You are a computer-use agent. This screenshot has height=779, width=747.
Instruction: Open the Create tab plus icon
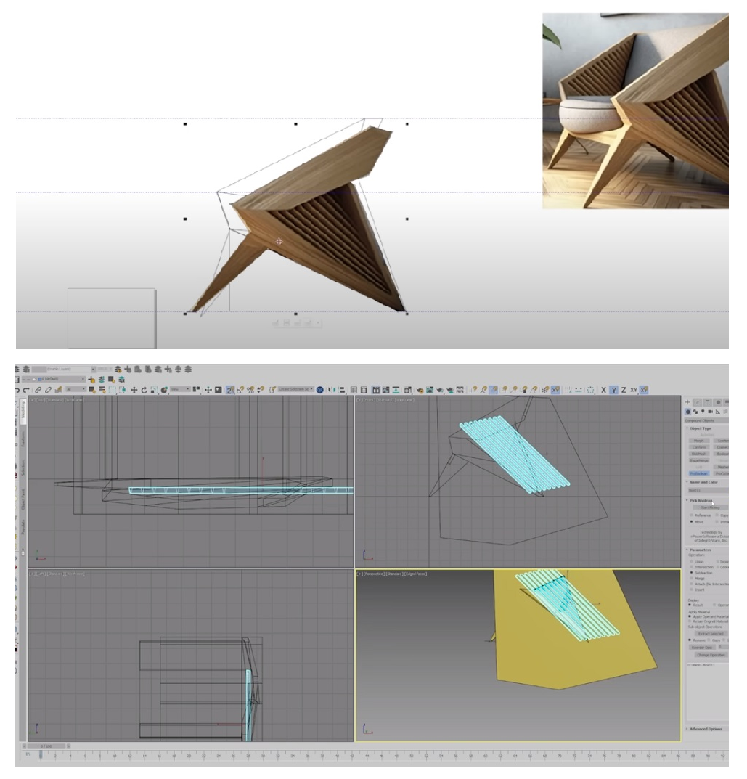(687, 401)
